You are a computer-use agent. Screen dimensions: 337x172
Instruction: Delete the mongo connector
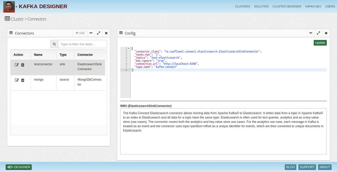[23, 80]
